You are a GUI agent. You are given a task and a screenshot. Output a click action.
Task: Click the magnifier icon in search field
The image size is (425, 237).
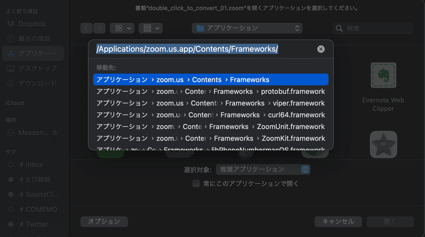[339, 28]
